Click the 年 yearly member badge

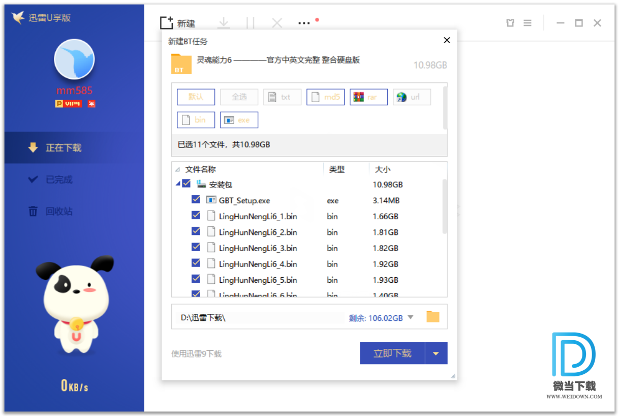91,104
